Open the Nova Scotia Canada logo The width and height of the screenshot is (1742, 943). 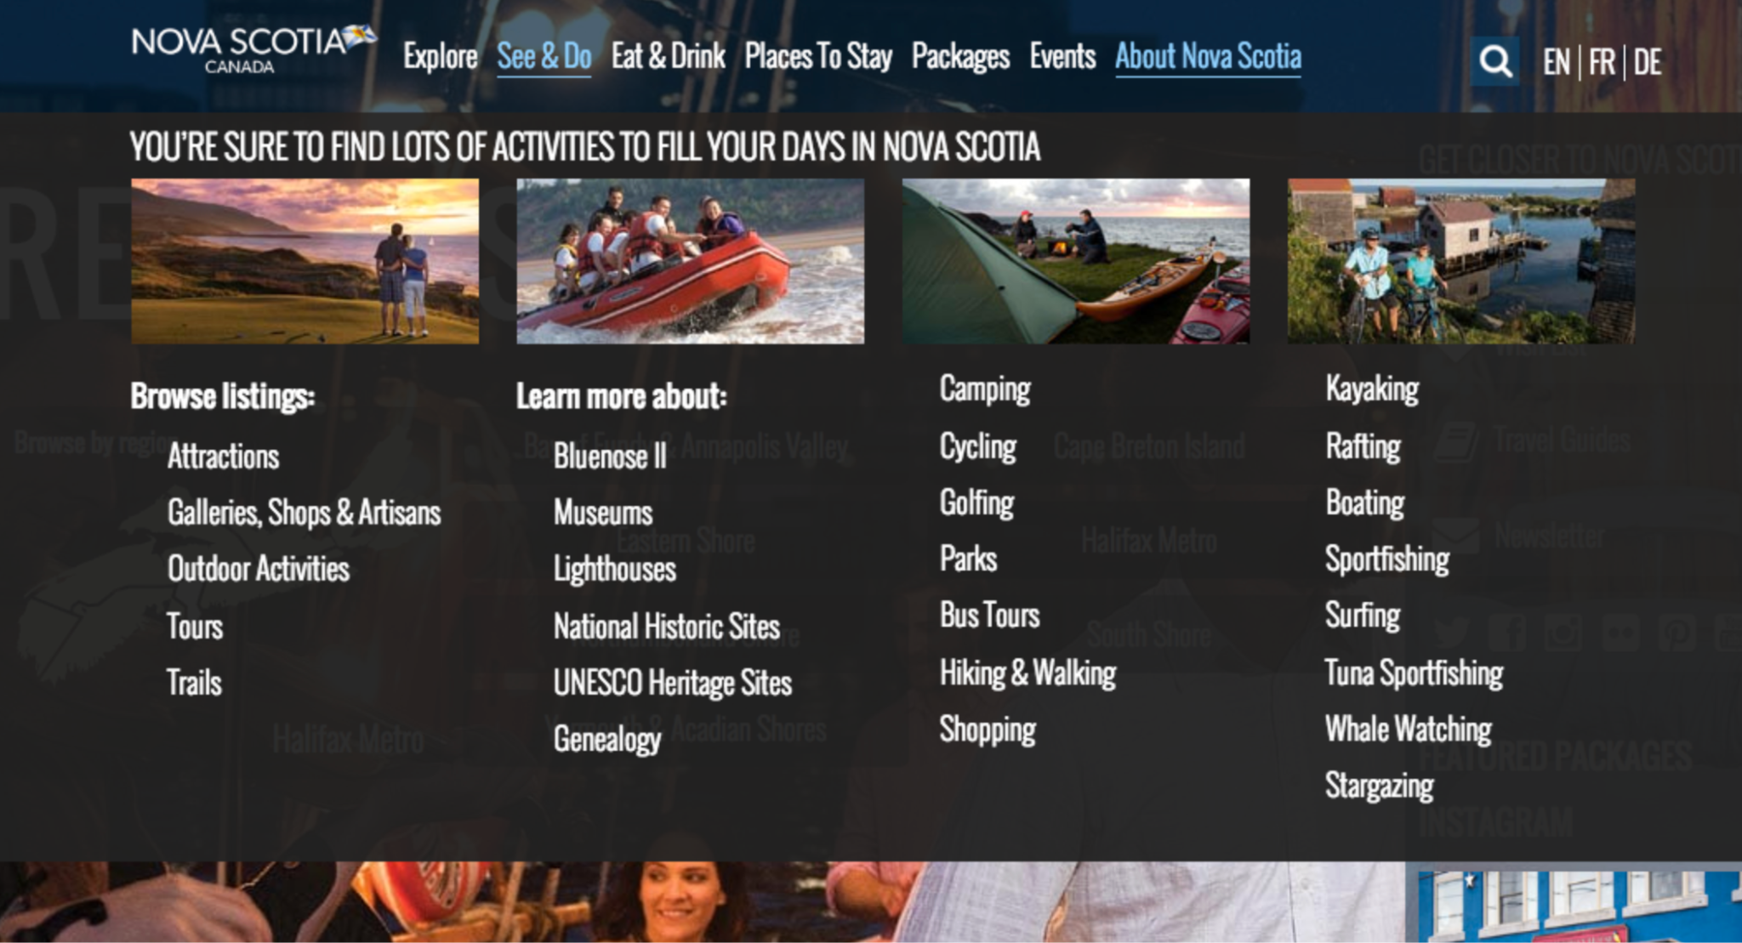253,50
